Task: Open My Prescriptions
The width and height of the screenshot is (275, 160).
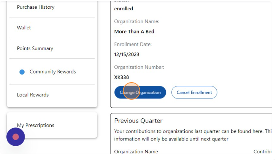Action: coord(35,125)
